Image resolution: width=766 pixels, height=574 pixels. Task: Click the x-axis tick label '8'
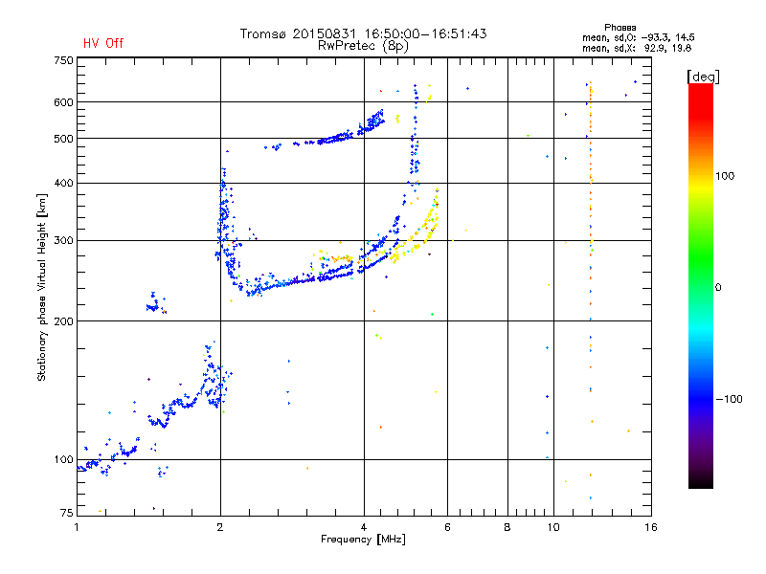click(507, 527)
